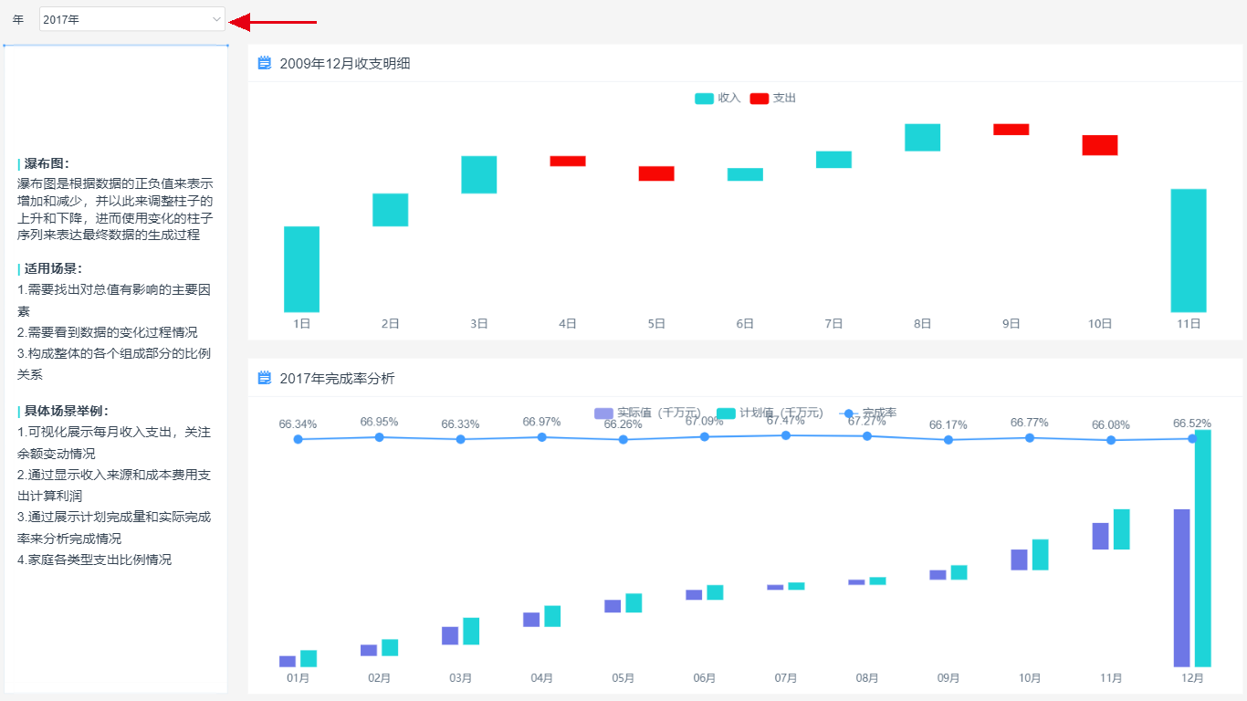The image size is (1247, 701).
Task: Click the chevron arrow of the 年 selector
Action: 216,19
